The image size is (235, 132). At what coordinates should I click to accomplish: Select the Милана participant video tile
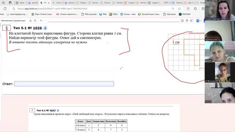coord(220,93)
